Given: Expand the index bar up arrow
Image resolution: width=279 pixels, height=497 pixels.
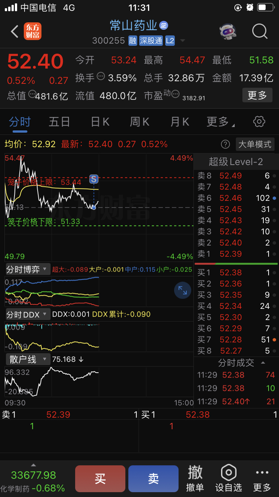Looking at the screenshot, I should coord(33,465).
